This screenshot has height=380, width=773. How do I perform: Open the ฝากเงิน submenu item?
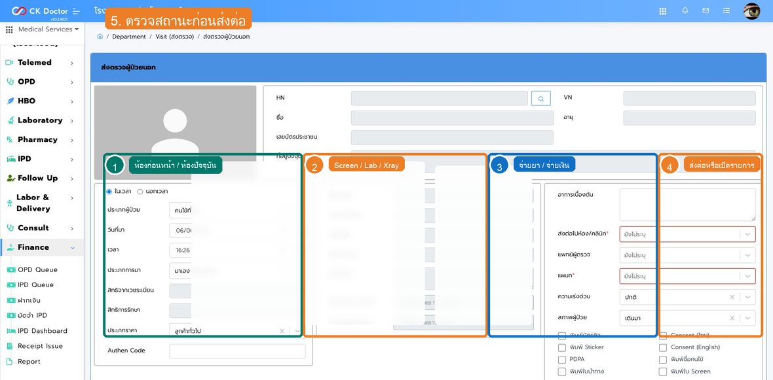coord(29,300)
